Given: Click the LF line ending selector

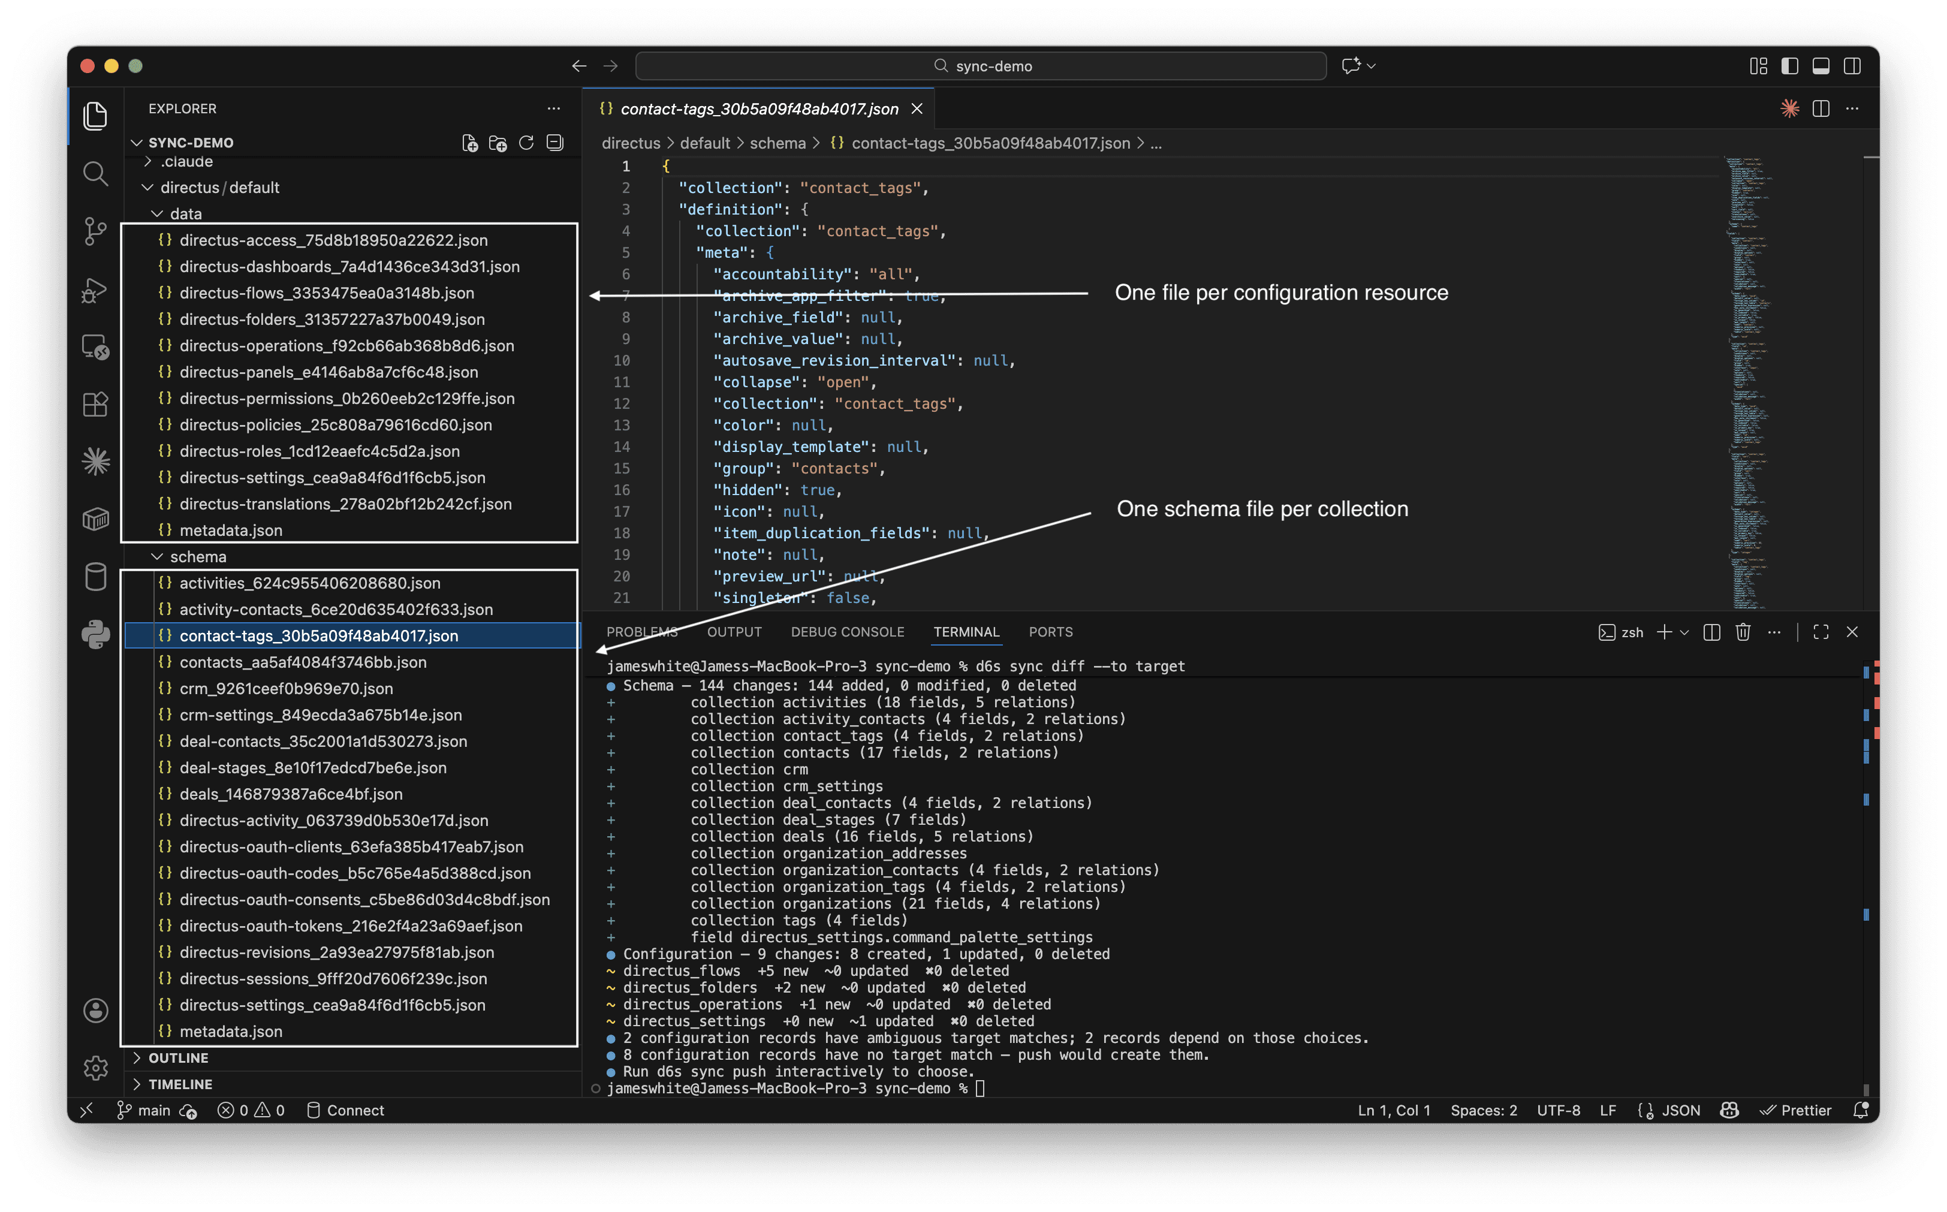Looking at the screenshot, I should pos(1607,1110).
